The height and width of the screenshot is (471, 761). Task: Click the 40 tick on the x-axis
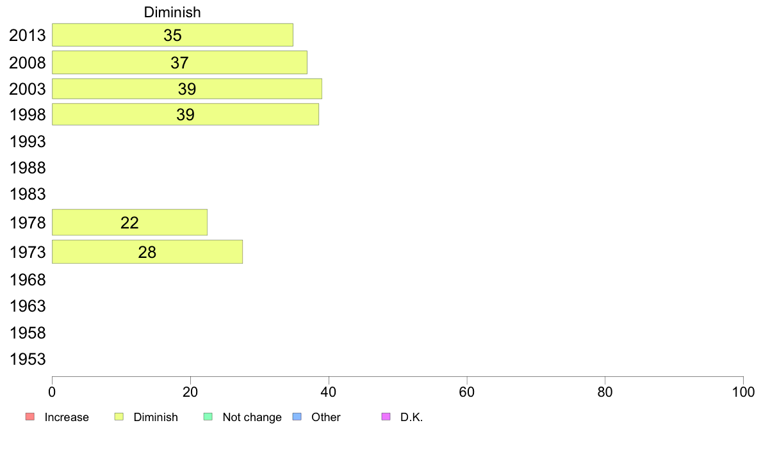[329, 392]
